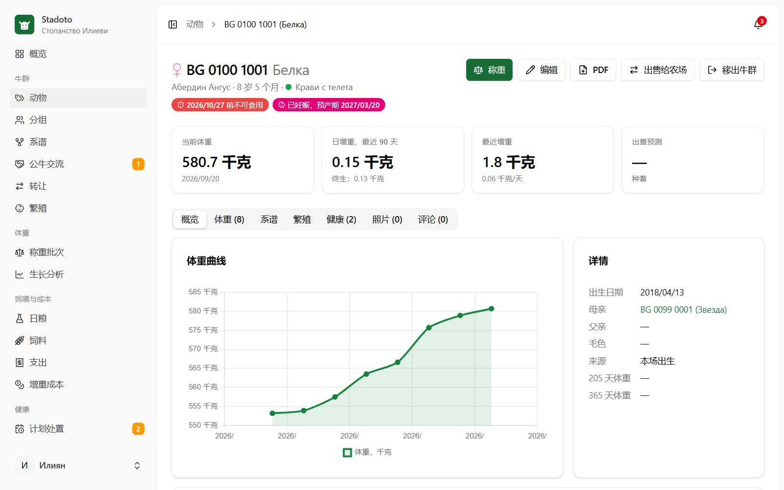This screenshot has width=784, height=490.
Task: Export the animal as PDF
Action: point(593,70)
